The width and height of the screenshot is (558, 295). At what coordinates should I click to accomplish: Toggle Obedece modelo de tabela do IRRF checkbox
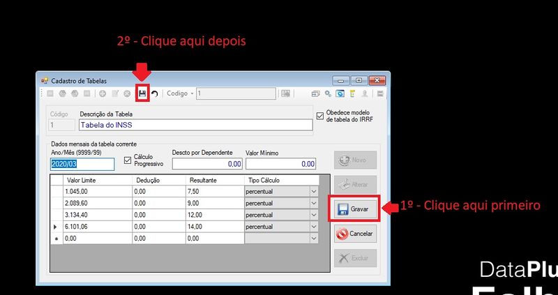(320, 116)
